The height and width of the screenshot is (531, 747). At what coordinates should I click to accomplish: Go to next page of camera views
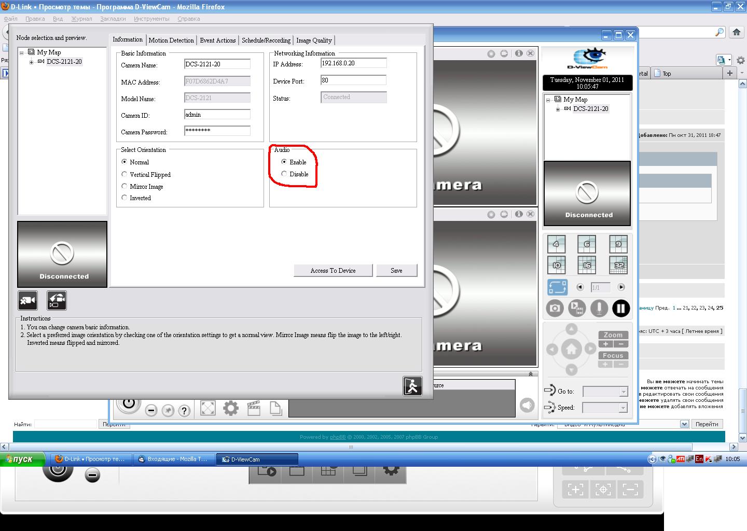pyautogui.click(x=621, y=287)
